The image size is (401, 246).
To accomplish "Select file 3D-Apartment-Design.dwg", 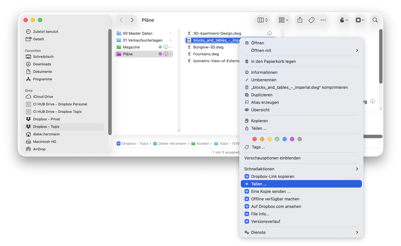I will [x=217, y=33].
